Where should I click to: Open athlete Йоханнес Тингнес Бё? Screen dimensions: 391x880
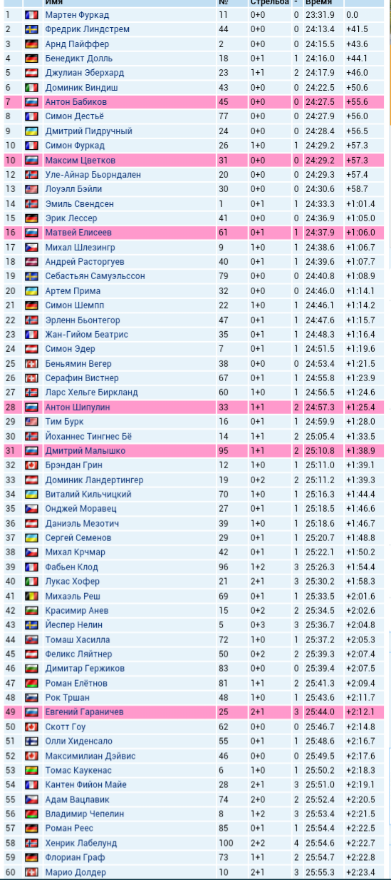tap(89, 436)
